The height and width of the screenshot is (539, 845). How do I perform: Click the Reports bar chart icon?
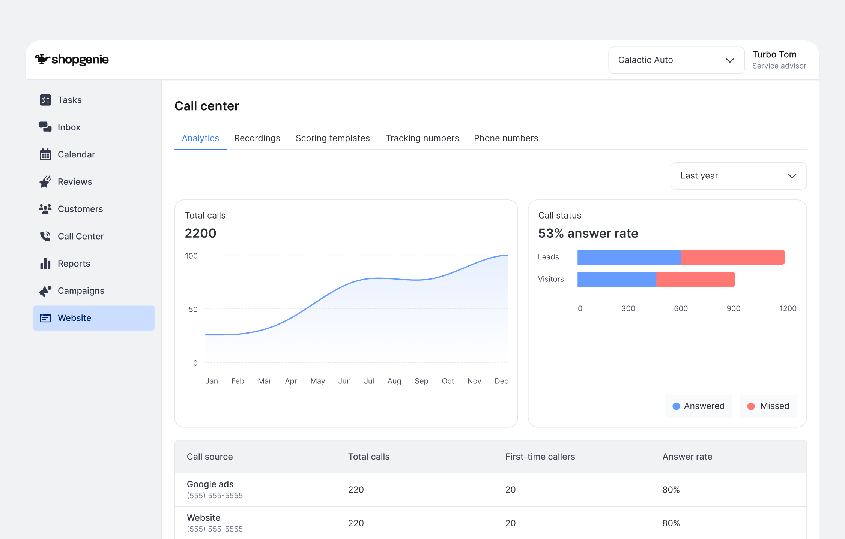[45, 264]
